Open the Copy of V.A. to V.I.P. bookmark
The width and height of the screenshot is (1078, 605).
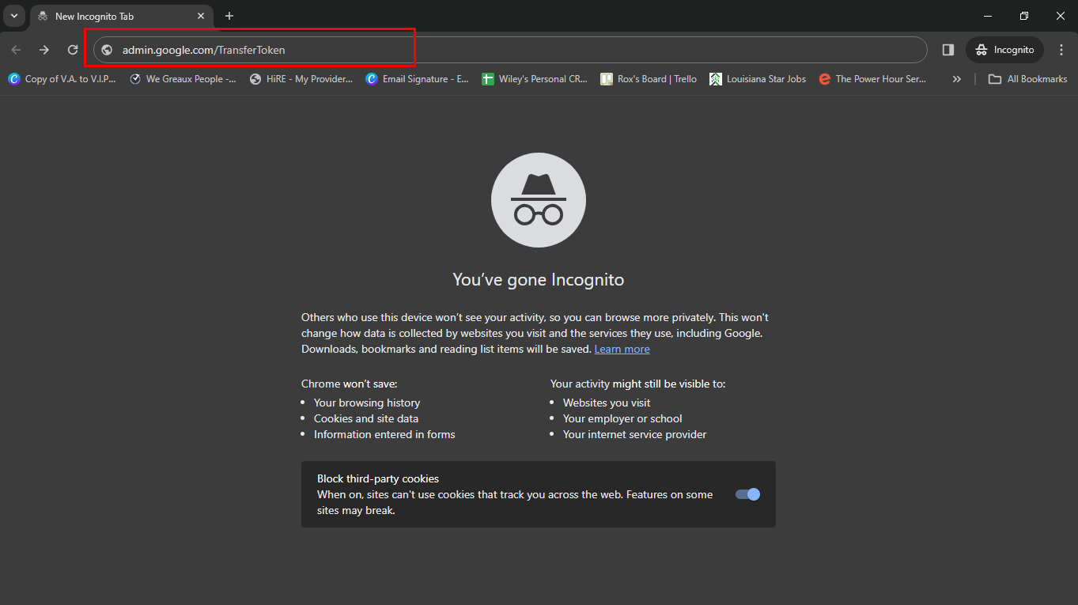(x=62, y=79)
